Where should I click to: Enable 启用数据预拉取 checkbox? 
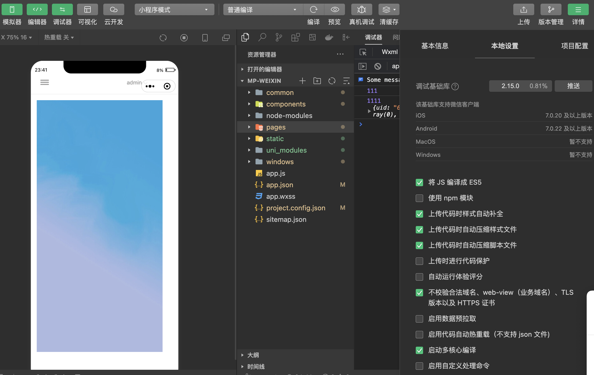click(x=419, y=319)
